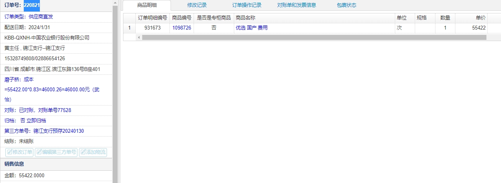Click 对账单号77528 reconciliation line
Image resolution: width=501 pixels, height=183 pixels.
pos(38,110)
